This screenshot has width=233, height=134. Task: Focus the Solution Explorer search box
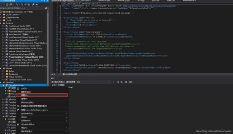[x=22, y=8]
